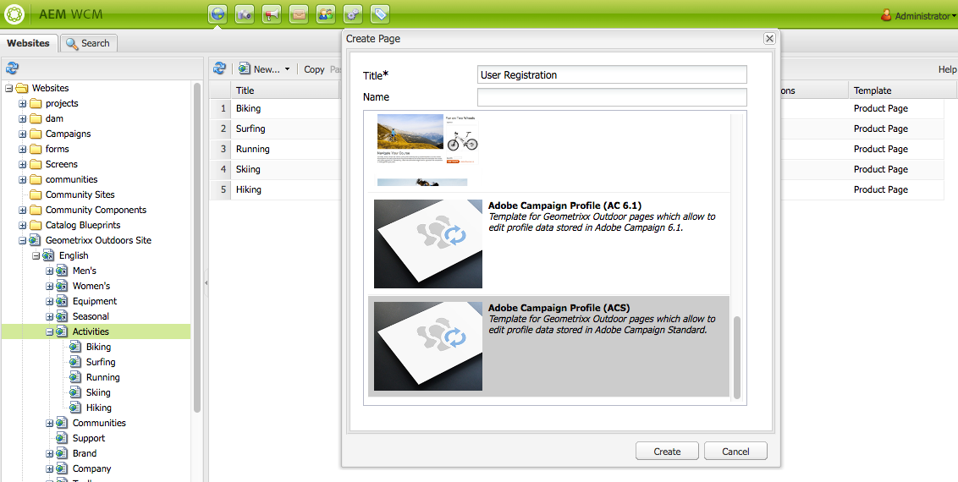Open the Inbox envelope icon

point(299,14)
